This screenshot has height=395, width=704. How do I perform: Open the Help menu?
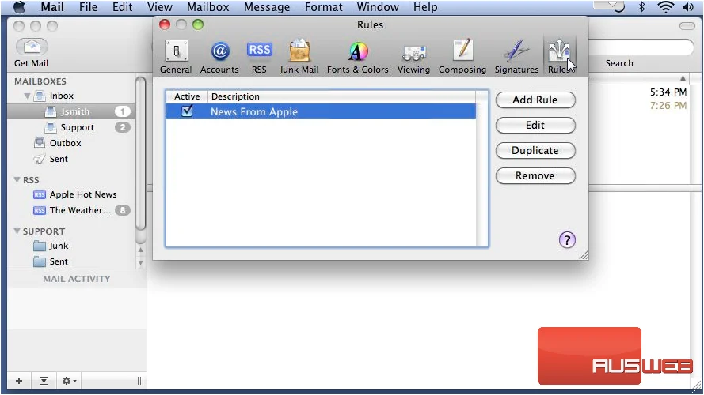[425, 7]
